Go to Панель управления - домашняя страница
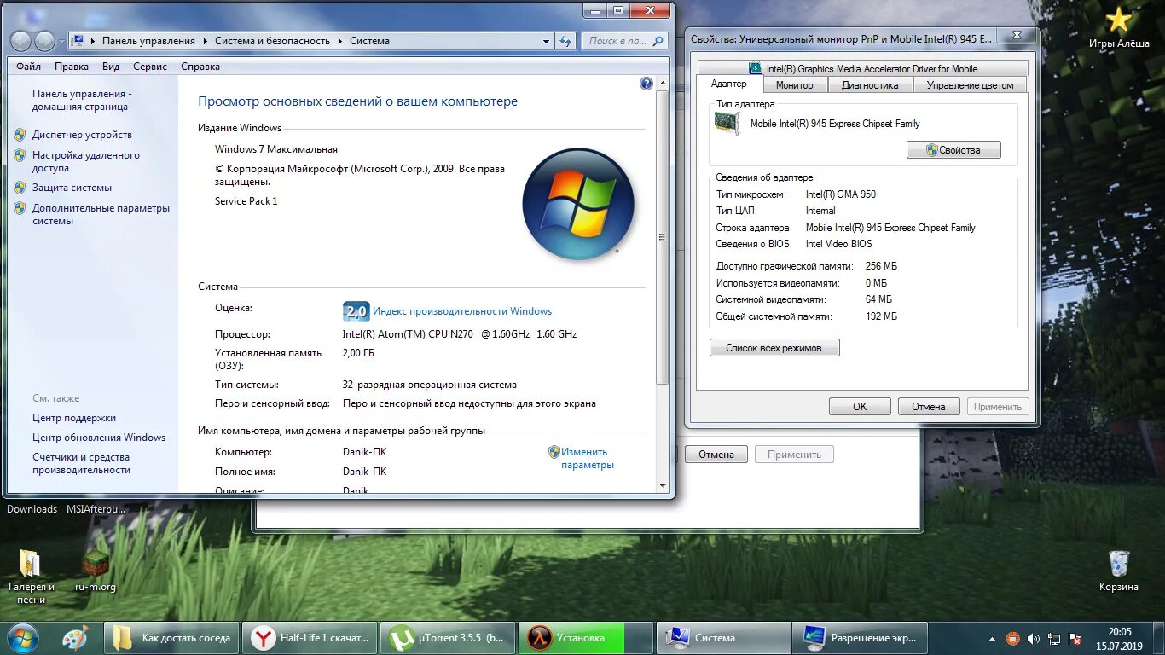 [82, 101]
